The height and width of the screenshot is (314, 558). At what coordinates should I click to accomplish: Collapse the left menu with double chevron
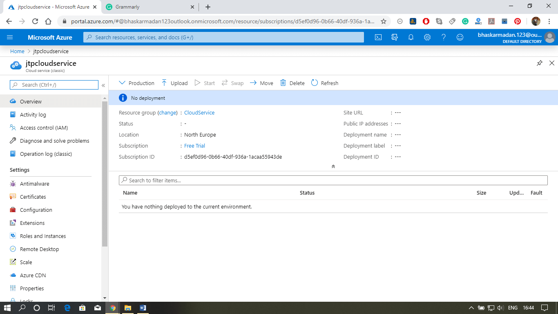coord(103,85)
